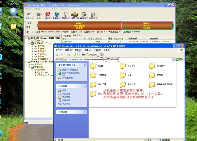Go to 我的文档 in 其它位置
This screenshot has height=141, width=197.
point(66,94)
